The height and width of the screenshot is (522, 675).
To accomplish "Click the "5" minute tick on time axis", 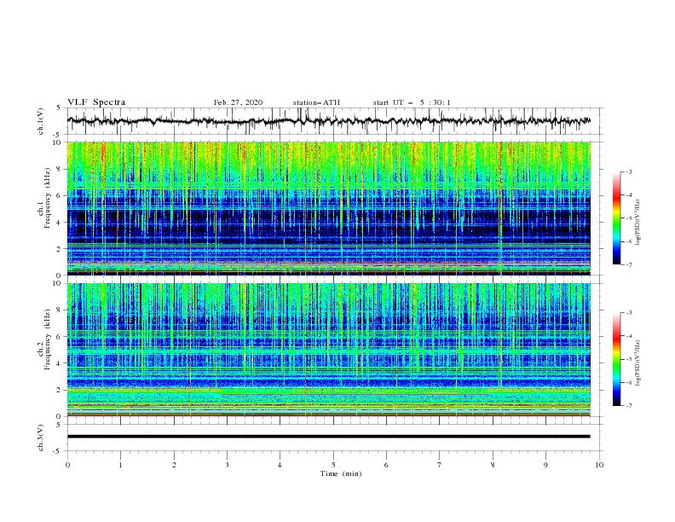I will pos(333,465).
